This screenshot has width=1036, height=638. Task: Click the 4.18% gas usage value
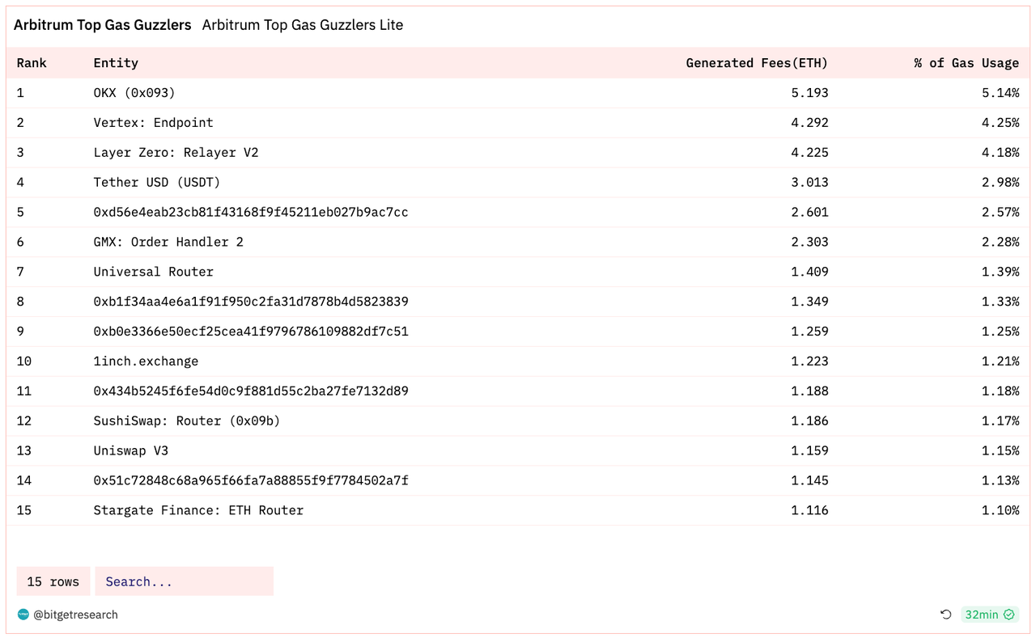click(1000, 153)
